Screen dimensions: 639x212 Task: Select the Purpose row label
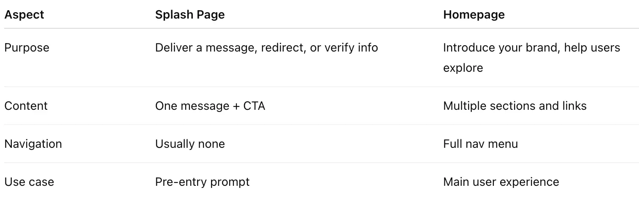pyautogui.click(x=27, y=48)
